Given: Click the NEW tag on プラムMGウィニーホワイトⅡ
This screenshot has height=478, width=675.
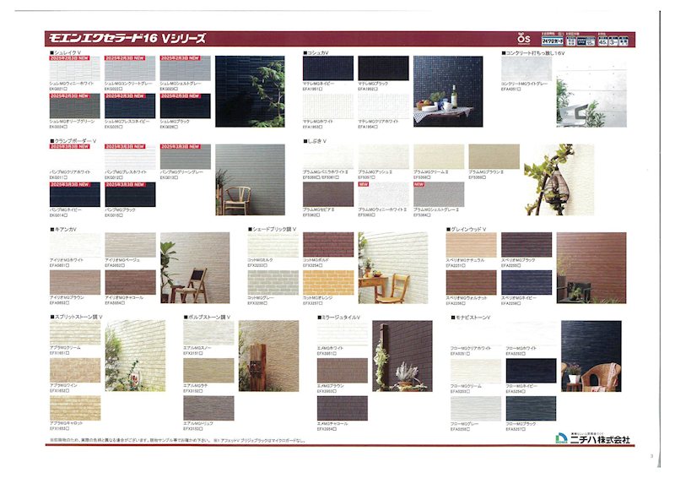Looking at the screenshot, I should [x=364, y=184].
